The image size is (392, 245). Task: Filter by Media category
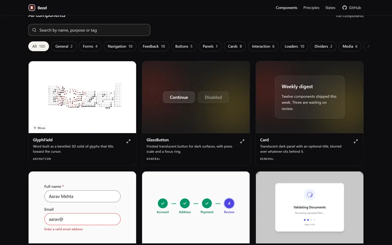pyautogui.click(x=350, y=46)
